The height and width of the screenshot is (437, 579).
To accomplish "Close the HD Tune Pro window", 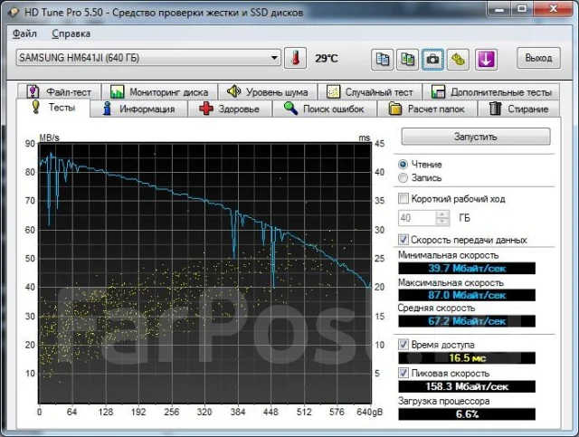I will pos(553,9).
